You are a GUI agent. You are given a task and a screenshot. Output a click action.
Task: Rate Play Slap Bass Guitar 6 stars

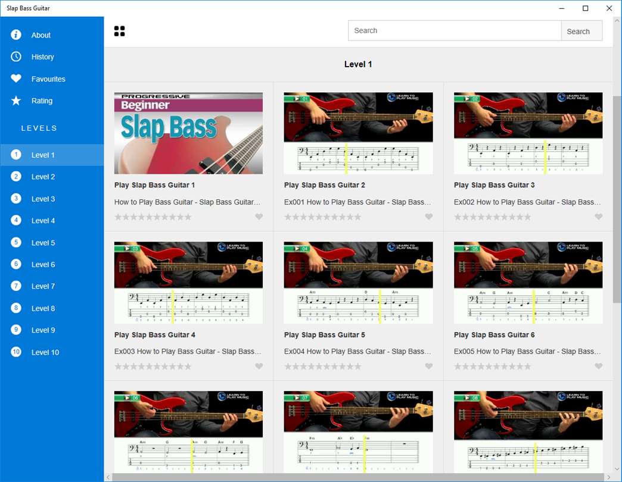493,367
